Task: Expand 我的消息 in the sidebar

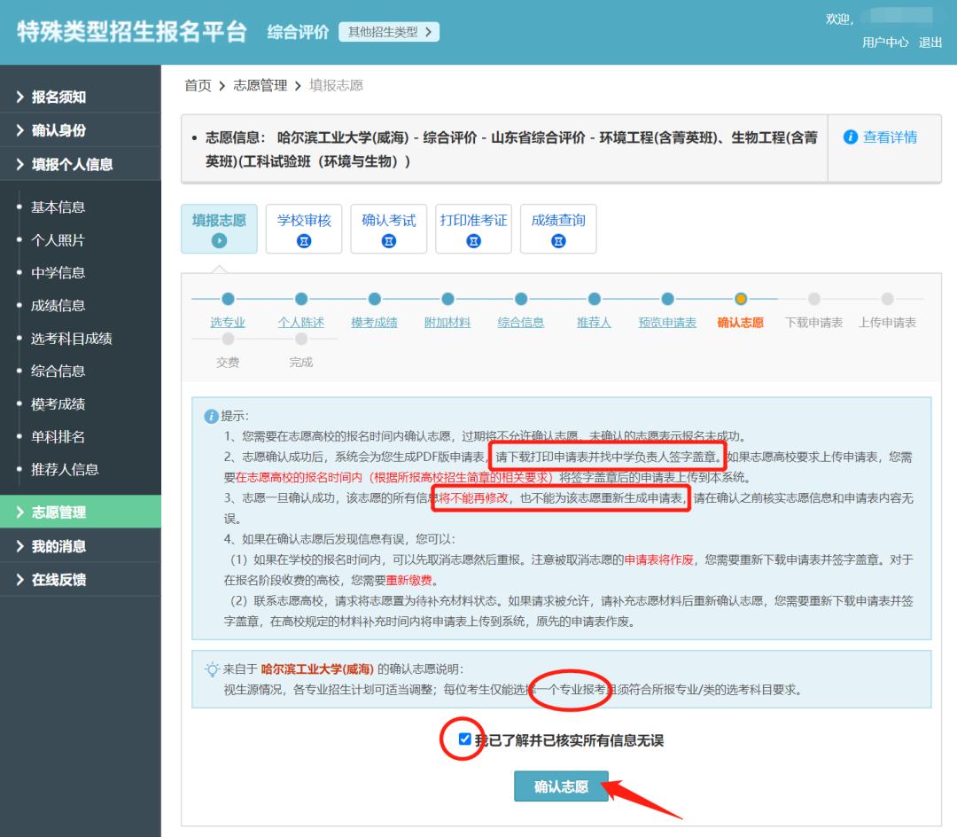Action: click(81, 546)
